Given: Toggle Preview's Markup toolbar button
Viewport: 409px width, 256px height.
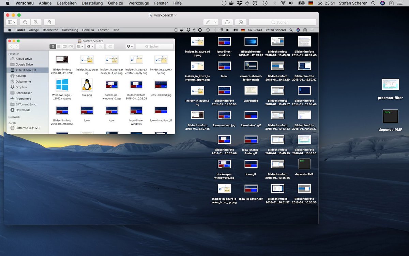Looking at the screenshot, I should click(x=241, y=22).
